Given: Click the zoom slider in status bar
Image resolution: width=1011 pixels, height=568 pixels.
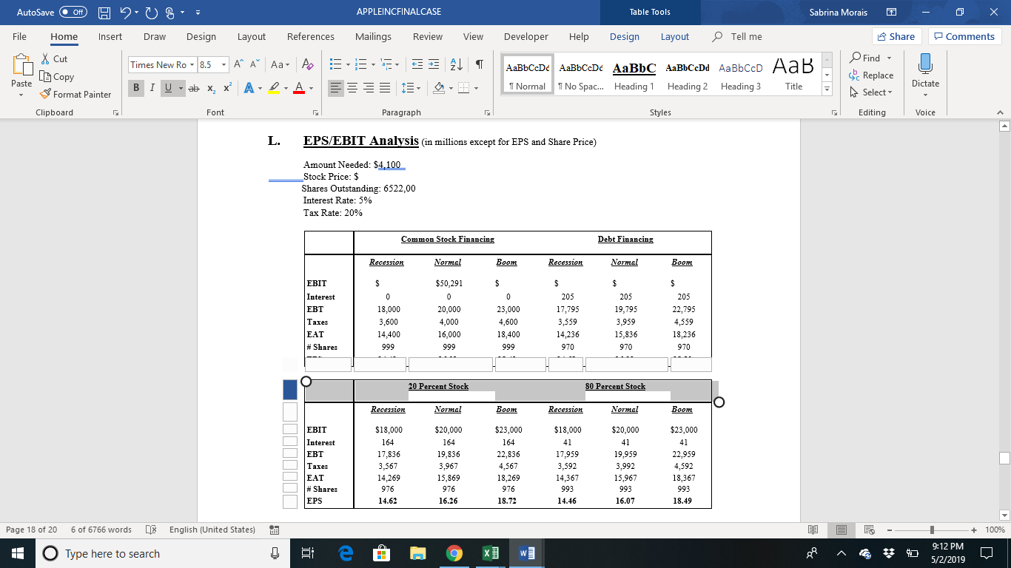Looking at the screenshot, I should click(x=933, y=530).
